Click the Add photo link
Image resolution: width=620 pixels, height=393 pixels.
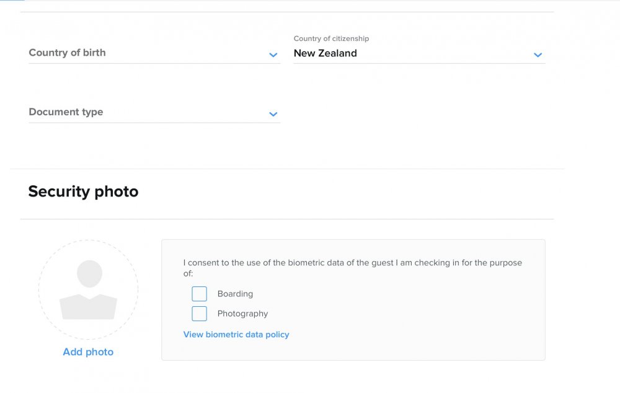(88, 352)
